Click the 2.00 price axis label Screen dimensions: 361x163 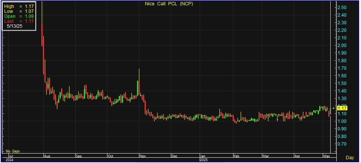coord(342,45)
